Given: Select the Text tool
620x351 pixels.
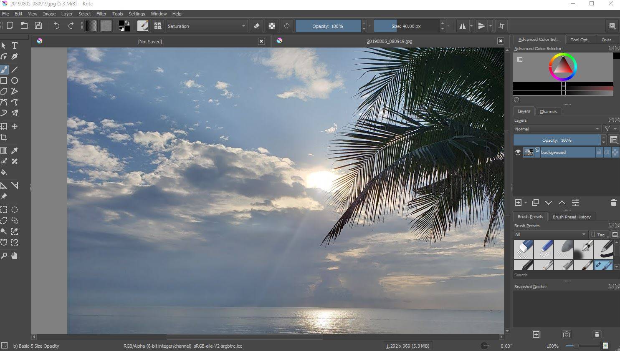Looking at the screenshot, I should 15,45.
